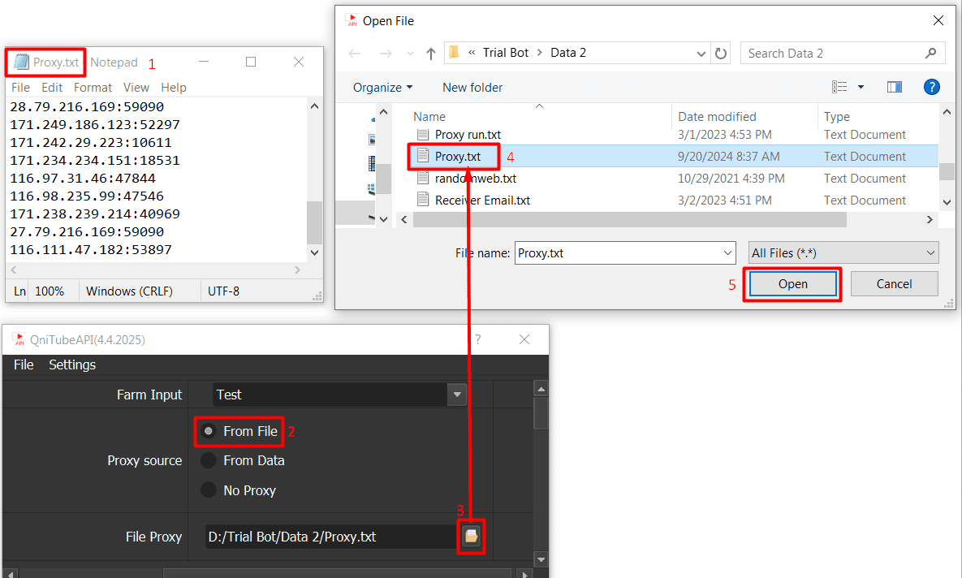The width and height of the screenshot is (962, 578).
Task: Open the All Files (*.*) type dropdown
Action: 843,252
